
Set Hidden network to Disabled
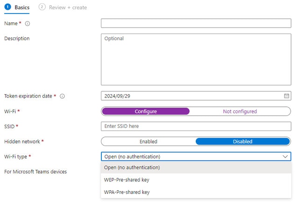click(242, 141)
